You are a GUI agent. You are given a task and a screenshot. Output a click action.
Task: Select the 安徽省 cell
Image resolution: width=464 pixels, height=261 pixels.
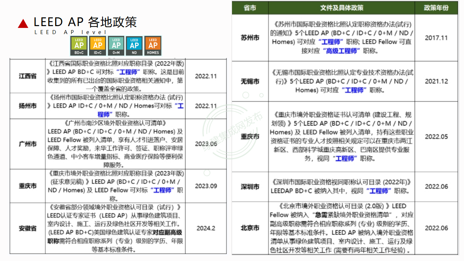click(x=28, y=228)
